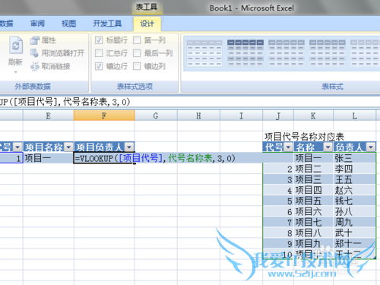Click cell 项目三 in lookup table
The height and width of the screenshot is (285, 380).
click(313, 179)
